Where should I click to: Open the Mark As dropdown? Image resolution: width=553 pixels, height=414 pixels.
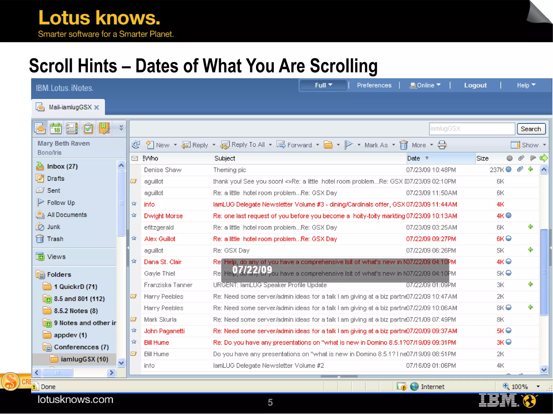tap(380, 145)
